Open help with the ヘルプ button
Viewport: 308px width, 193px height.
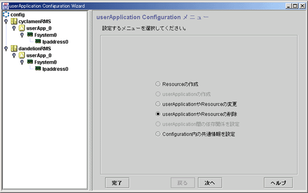click(x=278, y=183)
